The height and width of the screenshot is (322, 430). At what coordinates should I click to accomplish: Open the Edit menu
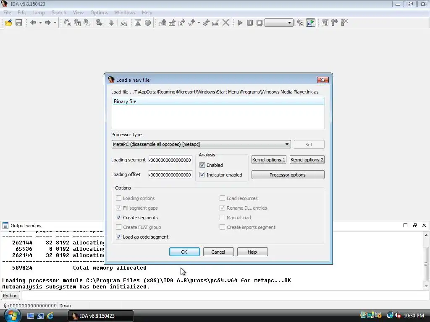22,13
